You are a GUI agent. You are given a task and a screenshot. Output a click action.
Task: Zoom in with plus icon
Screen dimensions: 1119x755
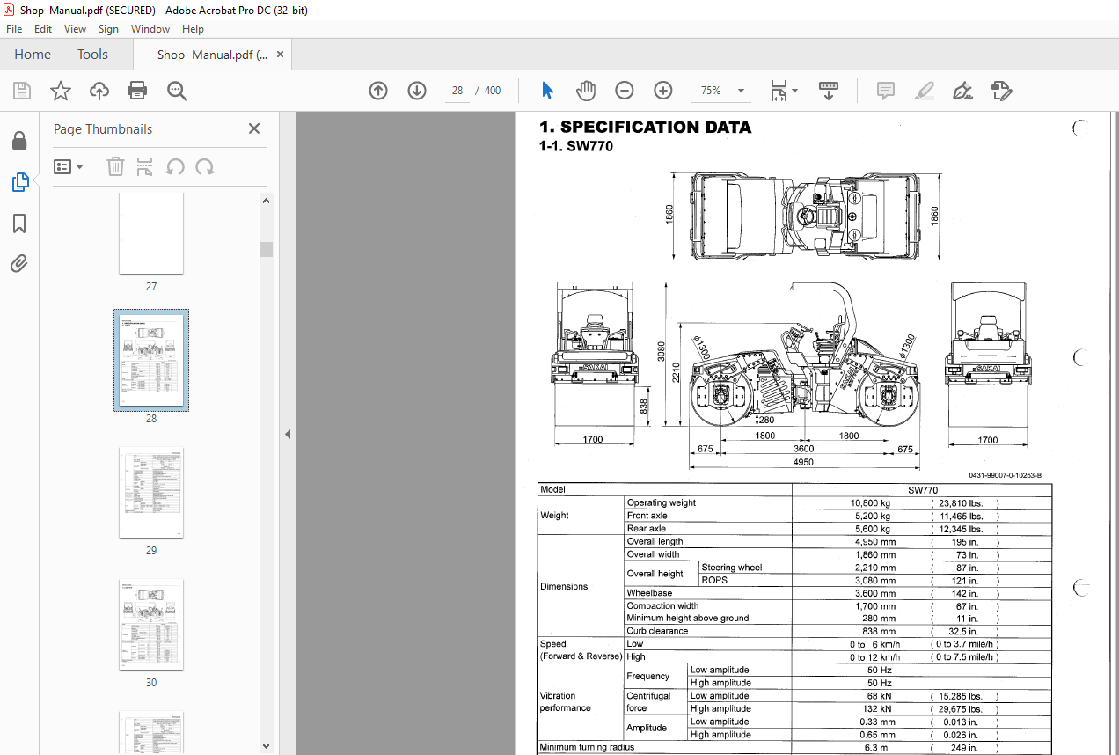click(x=663, y=91)
